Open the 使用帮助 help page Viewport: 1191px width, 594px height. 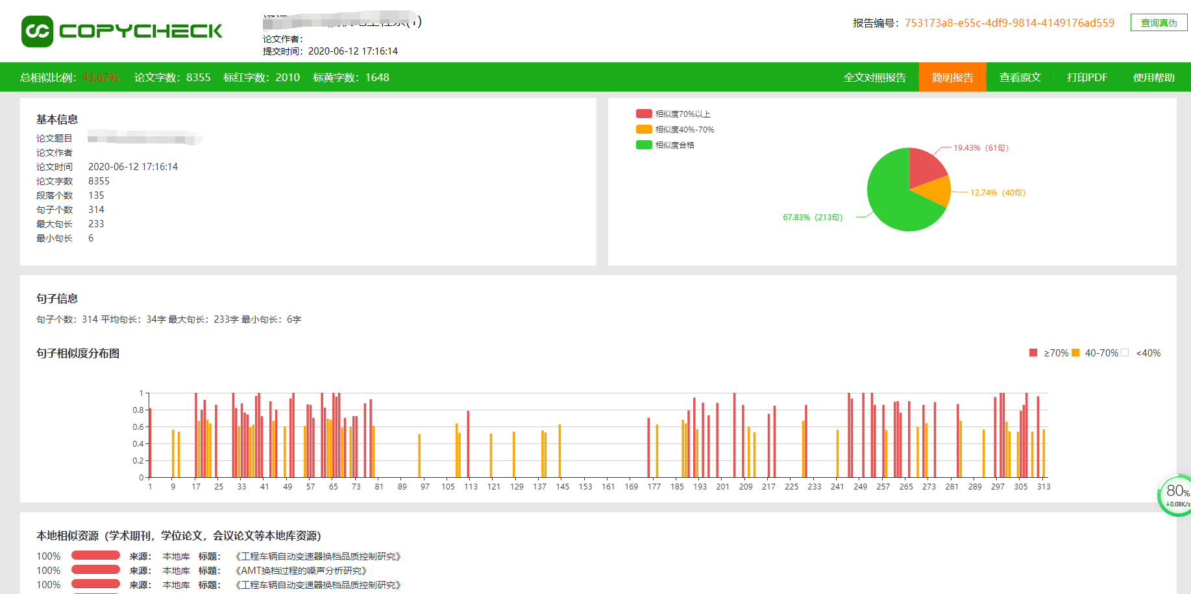[1153, 77]
